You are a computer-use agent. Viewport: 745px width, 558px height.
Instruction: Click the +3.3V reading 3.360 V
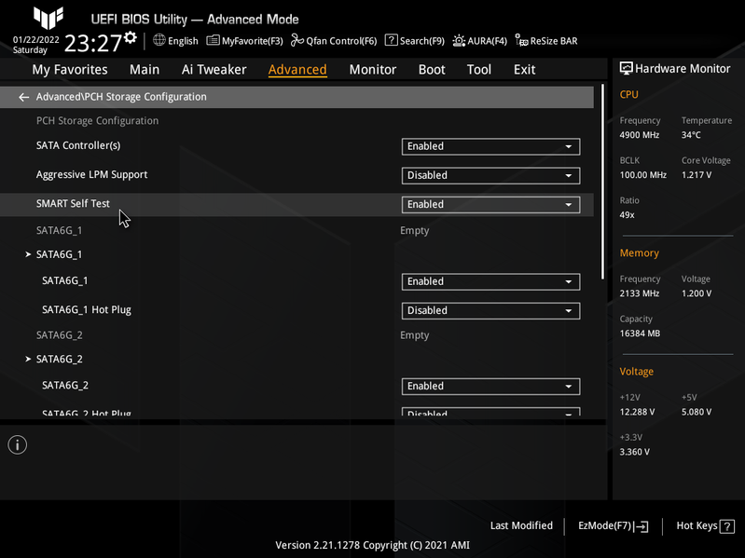[x=634, y=452]
